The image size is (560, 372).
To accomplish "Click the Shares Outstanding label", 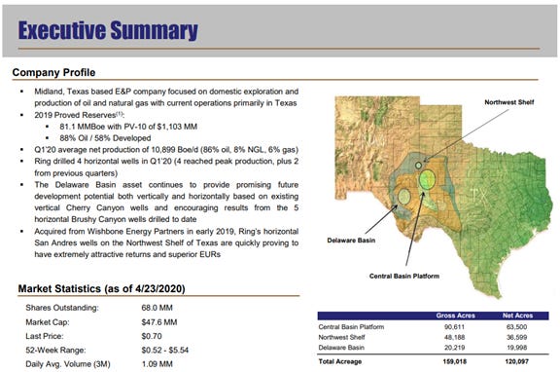I will [62, 308].
